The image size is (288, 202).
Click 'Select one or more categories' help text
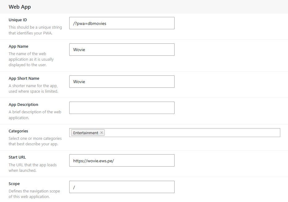click(x=35, y=138)
